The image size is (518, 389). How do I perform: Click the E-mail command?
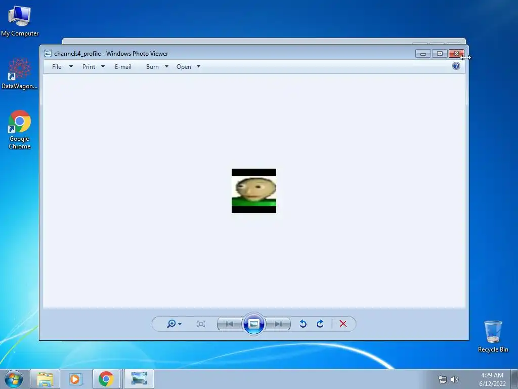[x=123, y=67]
